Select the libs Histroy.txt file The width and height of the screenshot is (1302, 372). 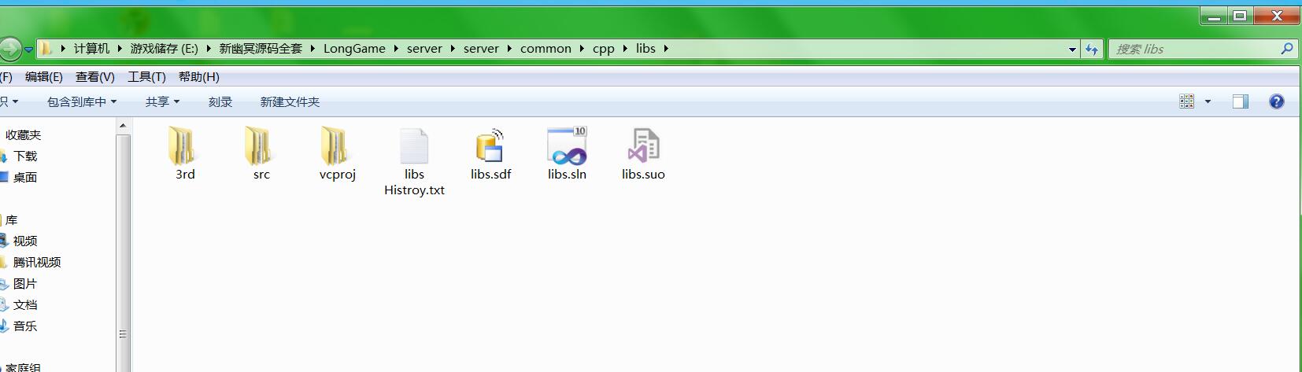click(x=414, y=149)
